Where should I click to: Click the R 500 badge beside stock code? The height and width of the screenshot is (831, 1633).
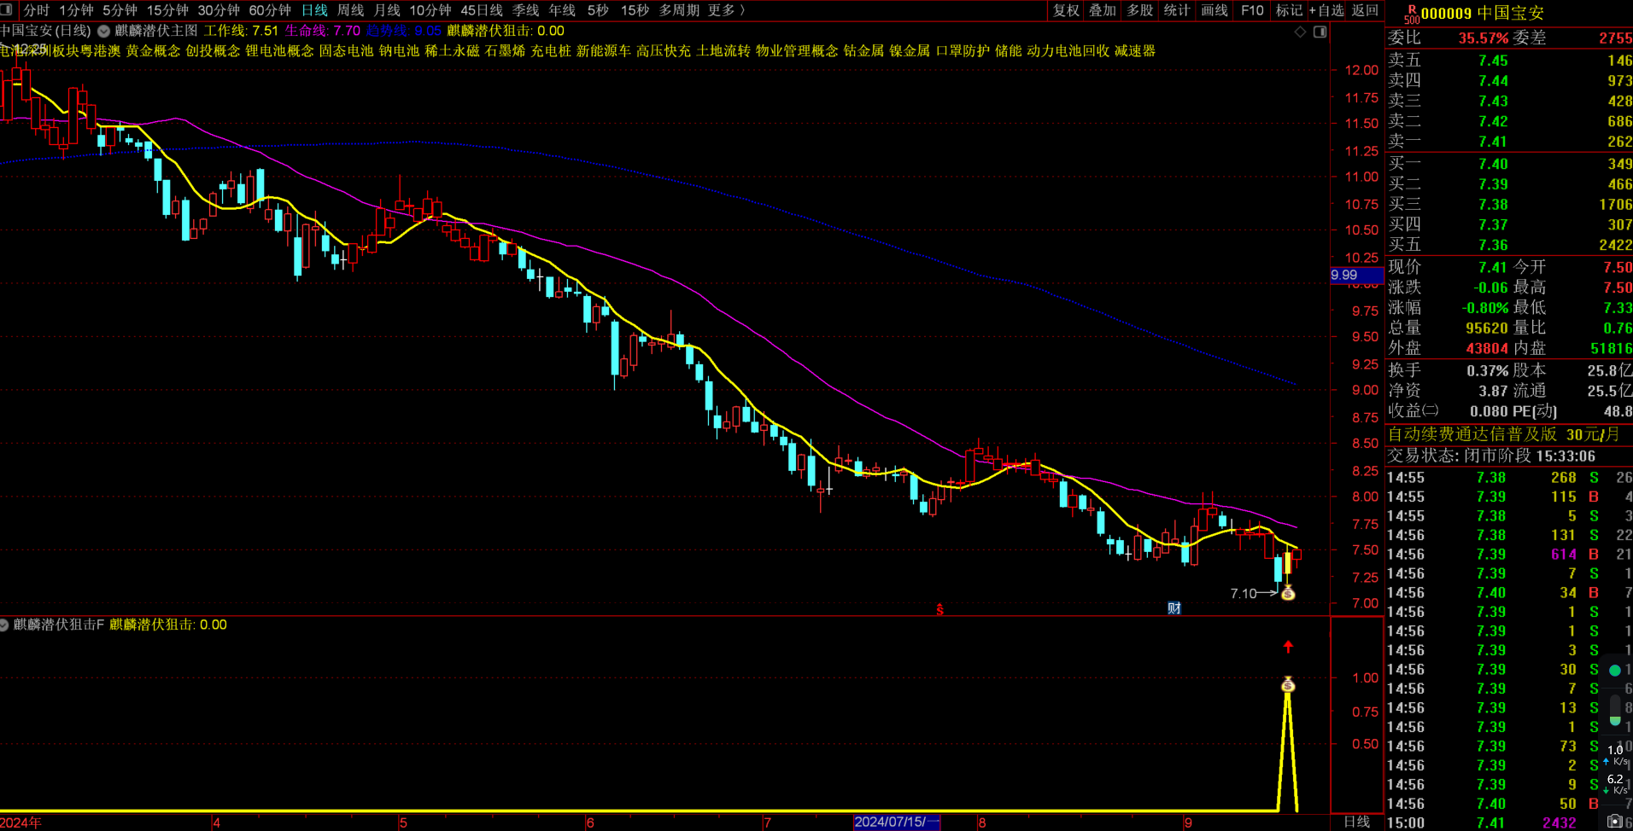click(1411, 14)
